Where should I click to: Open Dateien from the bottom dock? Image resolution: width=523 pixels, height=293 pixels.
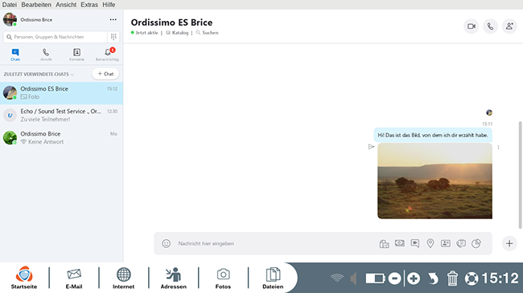coord(273,278)
